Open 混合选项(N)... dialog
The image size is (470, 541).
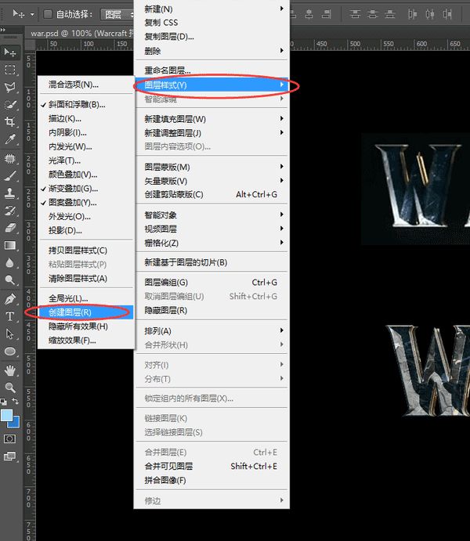85,85
